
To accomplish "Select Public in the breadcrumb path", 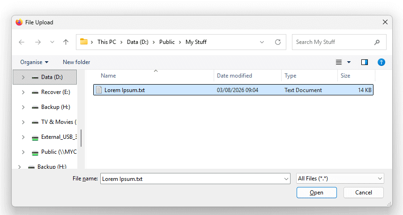I will 167,42.
